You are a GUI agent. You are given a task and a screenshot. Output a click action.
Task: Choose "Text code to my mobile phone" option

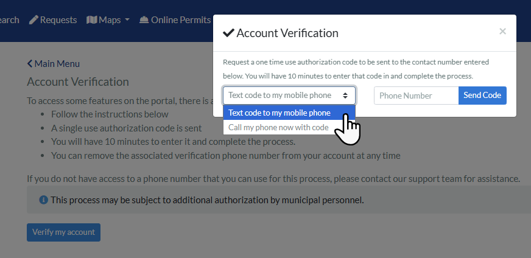[280, 113]
